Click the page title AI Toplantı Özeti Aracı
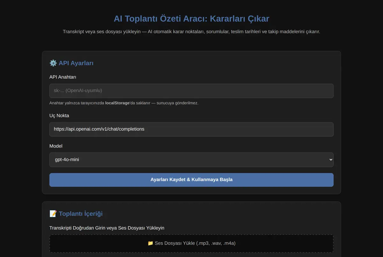The width and height of the screenshot is (383, 257). (x=191, y=18)
